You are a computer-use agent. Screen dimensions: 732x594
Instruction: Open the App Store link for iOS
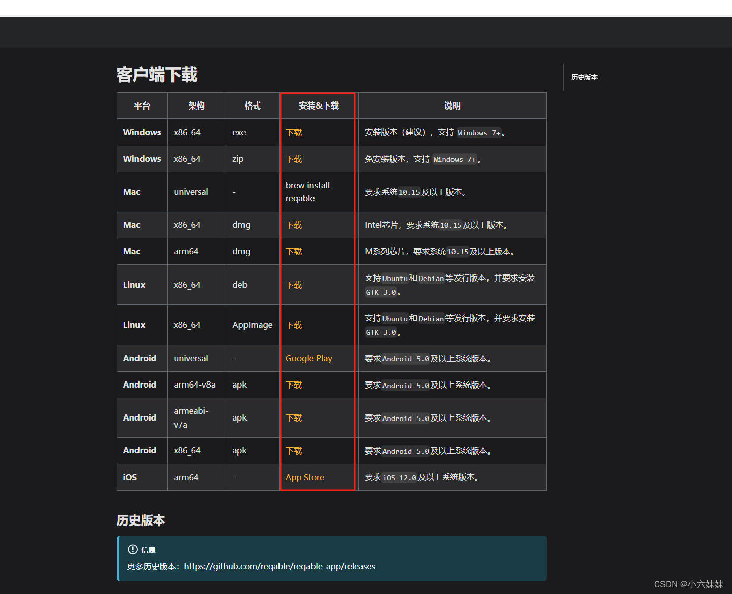(305, 477)
